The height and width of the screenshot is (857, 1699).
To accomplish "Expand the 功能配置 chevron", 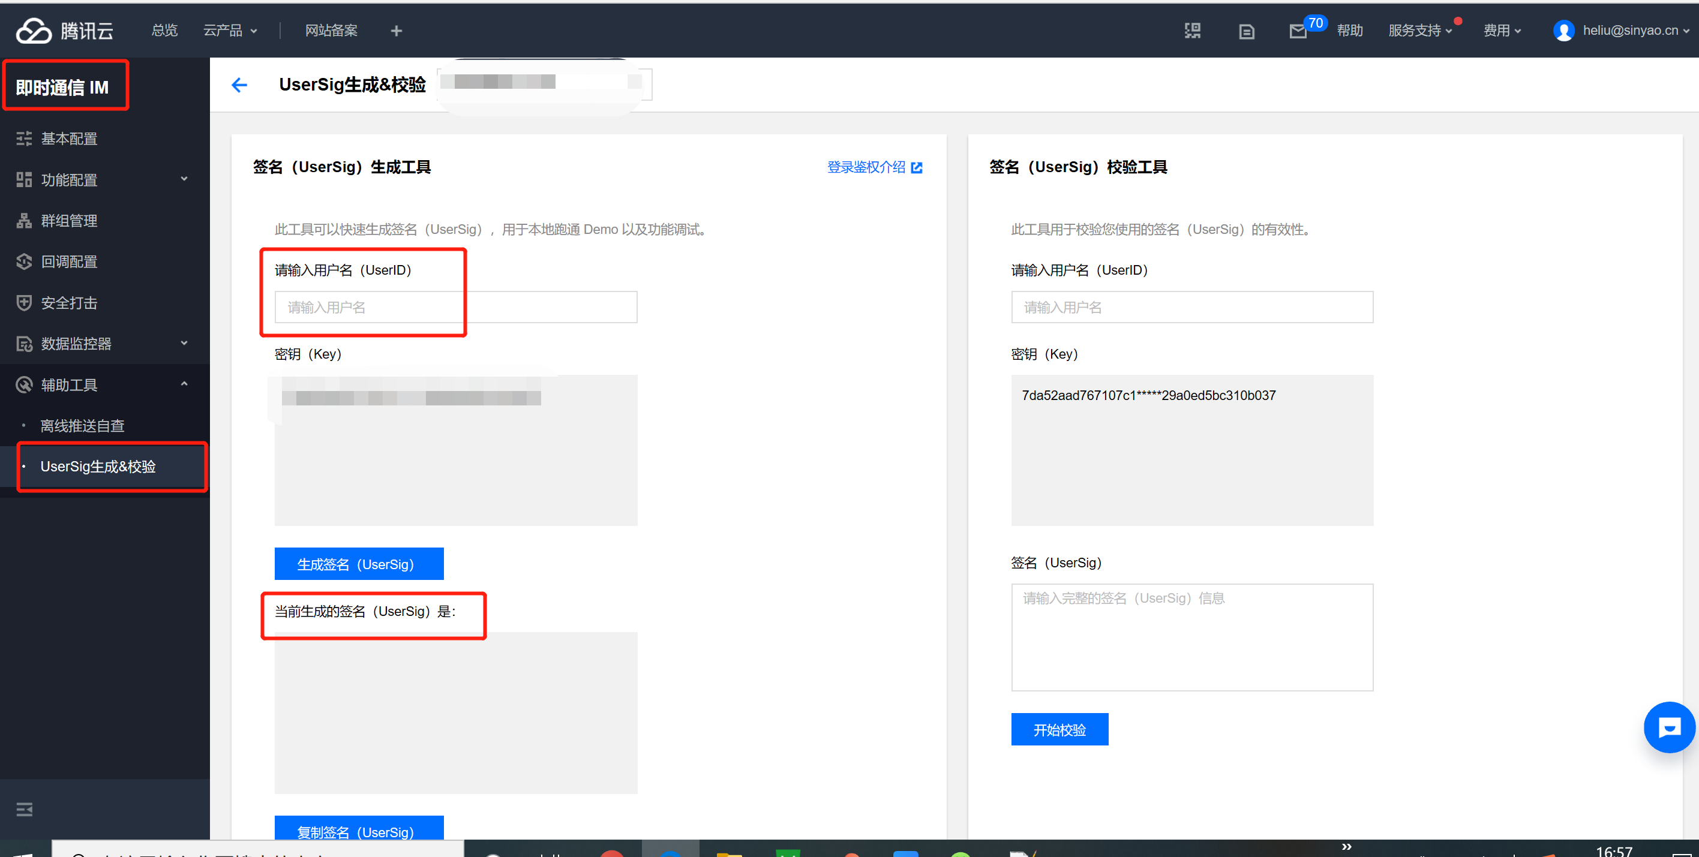I will 184,179.
